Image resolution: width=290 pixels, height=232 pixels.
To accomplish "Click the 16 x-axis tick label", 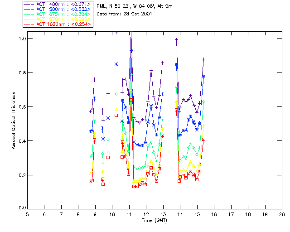I will (214, 214).
